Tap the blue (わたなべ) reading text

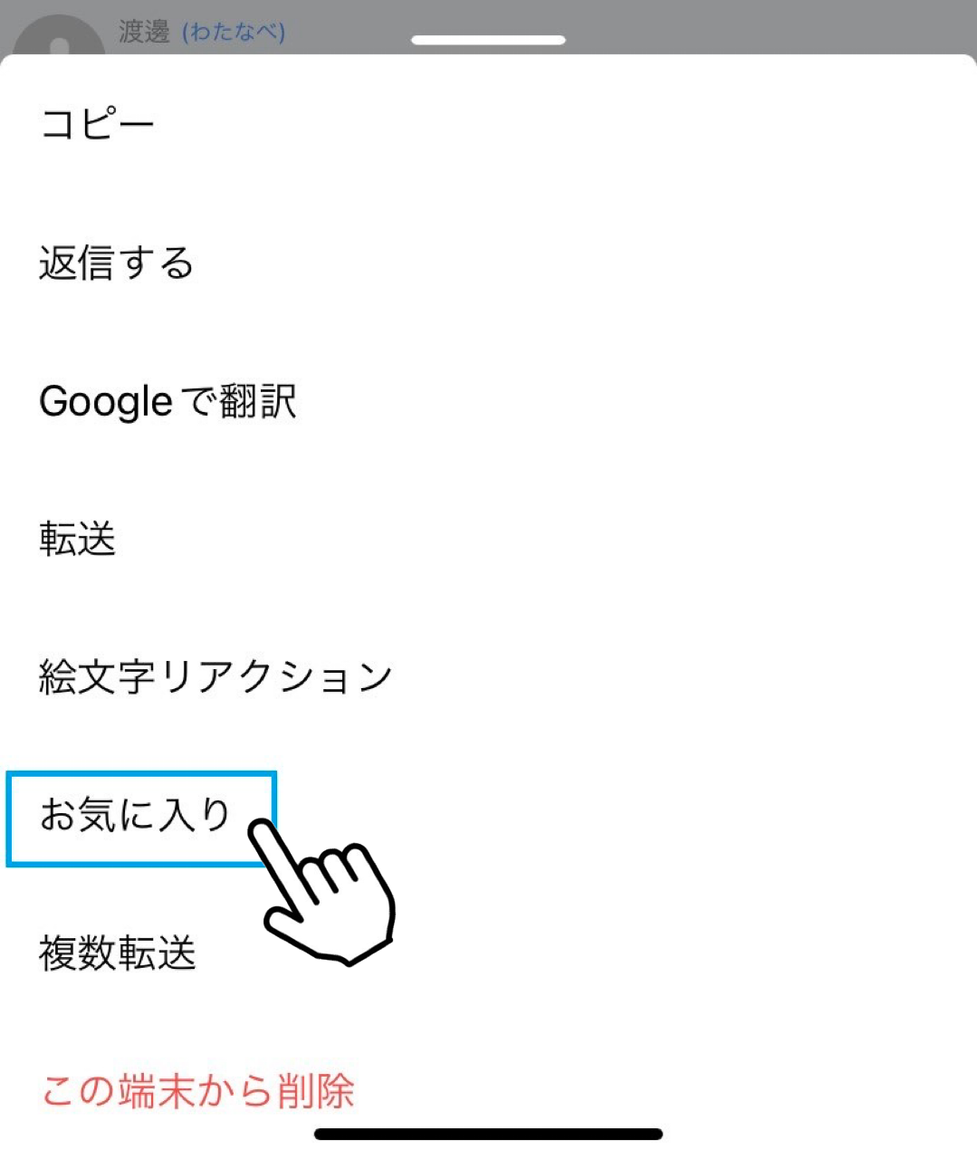[x=234, y=33]
